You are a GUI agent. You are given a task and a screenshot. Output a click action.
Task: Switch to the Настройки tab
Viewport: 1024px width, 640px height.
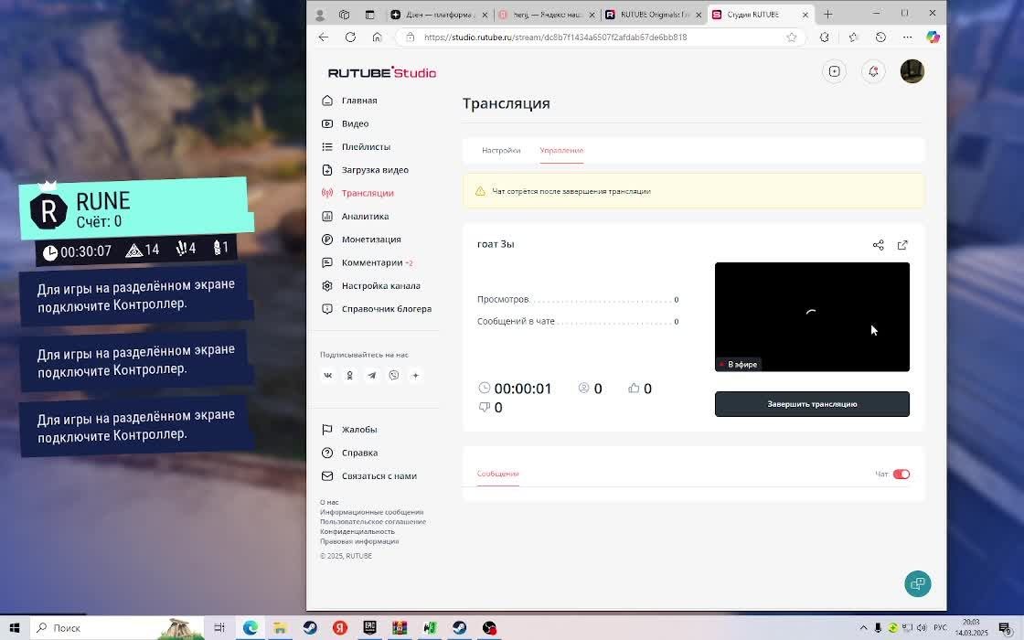coord(501,150)
